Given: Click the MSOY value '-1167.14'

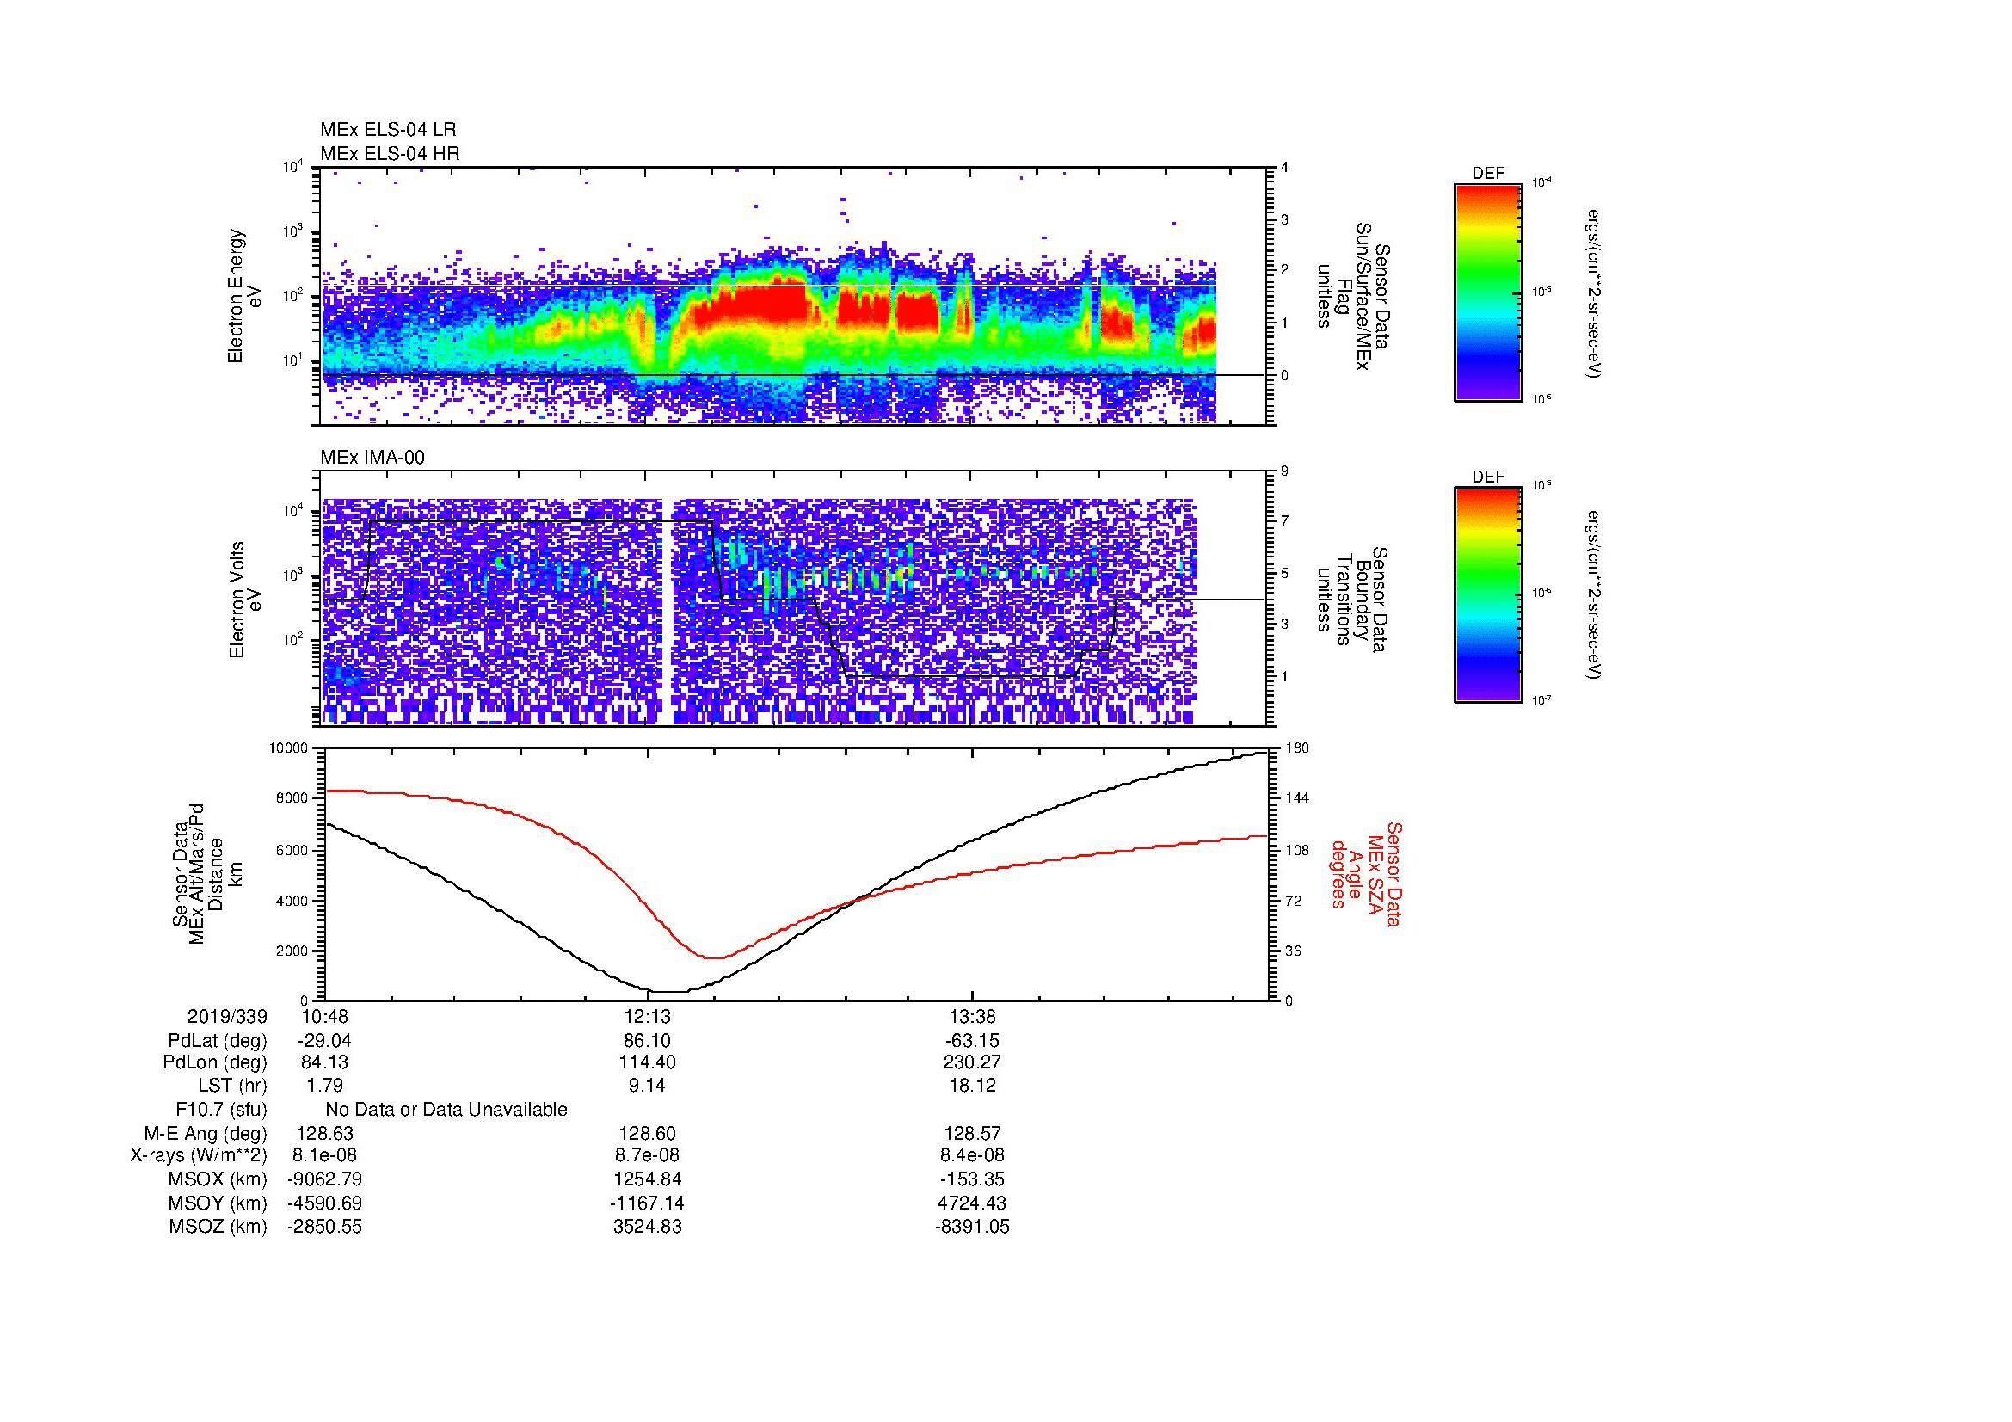Looking at the screenshot, I should pyautogui.click(x=648, y=1203).
